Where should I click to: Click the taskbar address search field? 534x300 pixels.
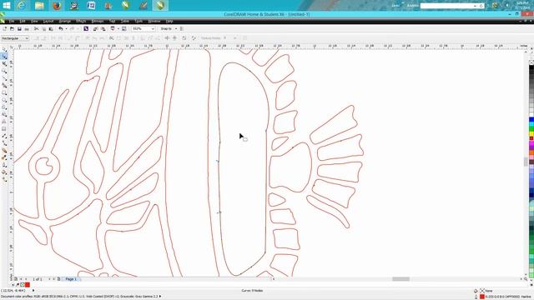tap(451, 6)
